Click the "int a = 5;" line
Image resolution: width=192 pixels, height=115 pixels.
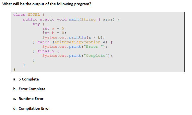54,28
